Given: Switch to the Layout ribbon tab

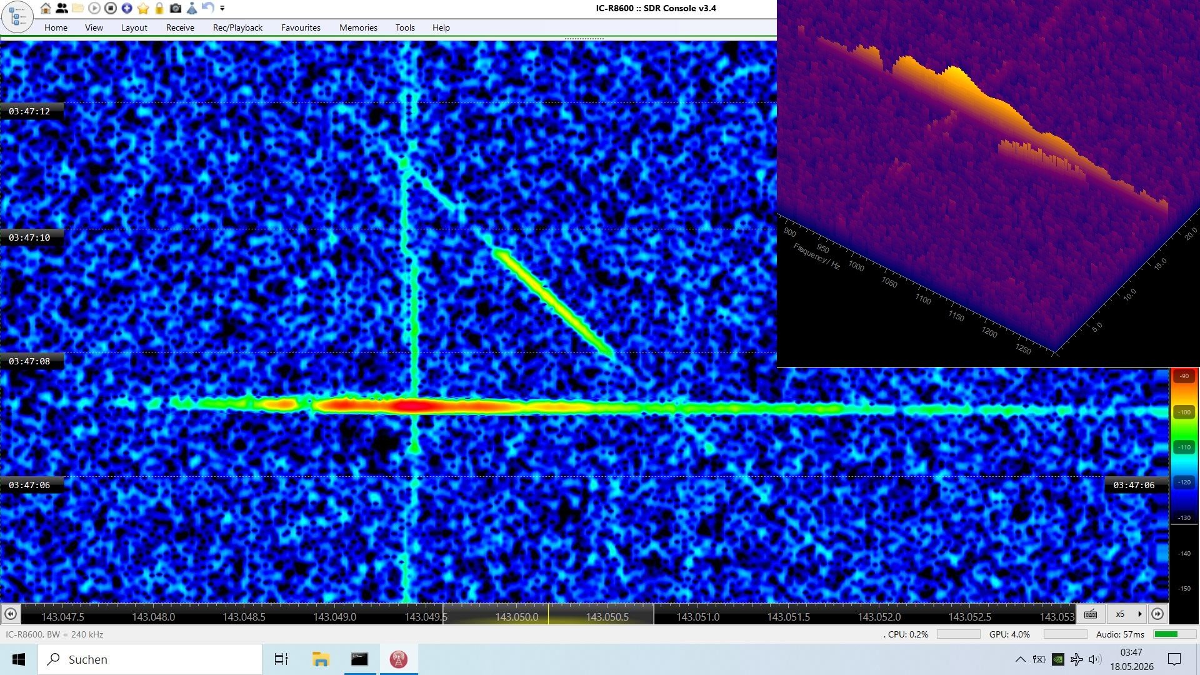Looking at the screenshot, I should 134,27.
